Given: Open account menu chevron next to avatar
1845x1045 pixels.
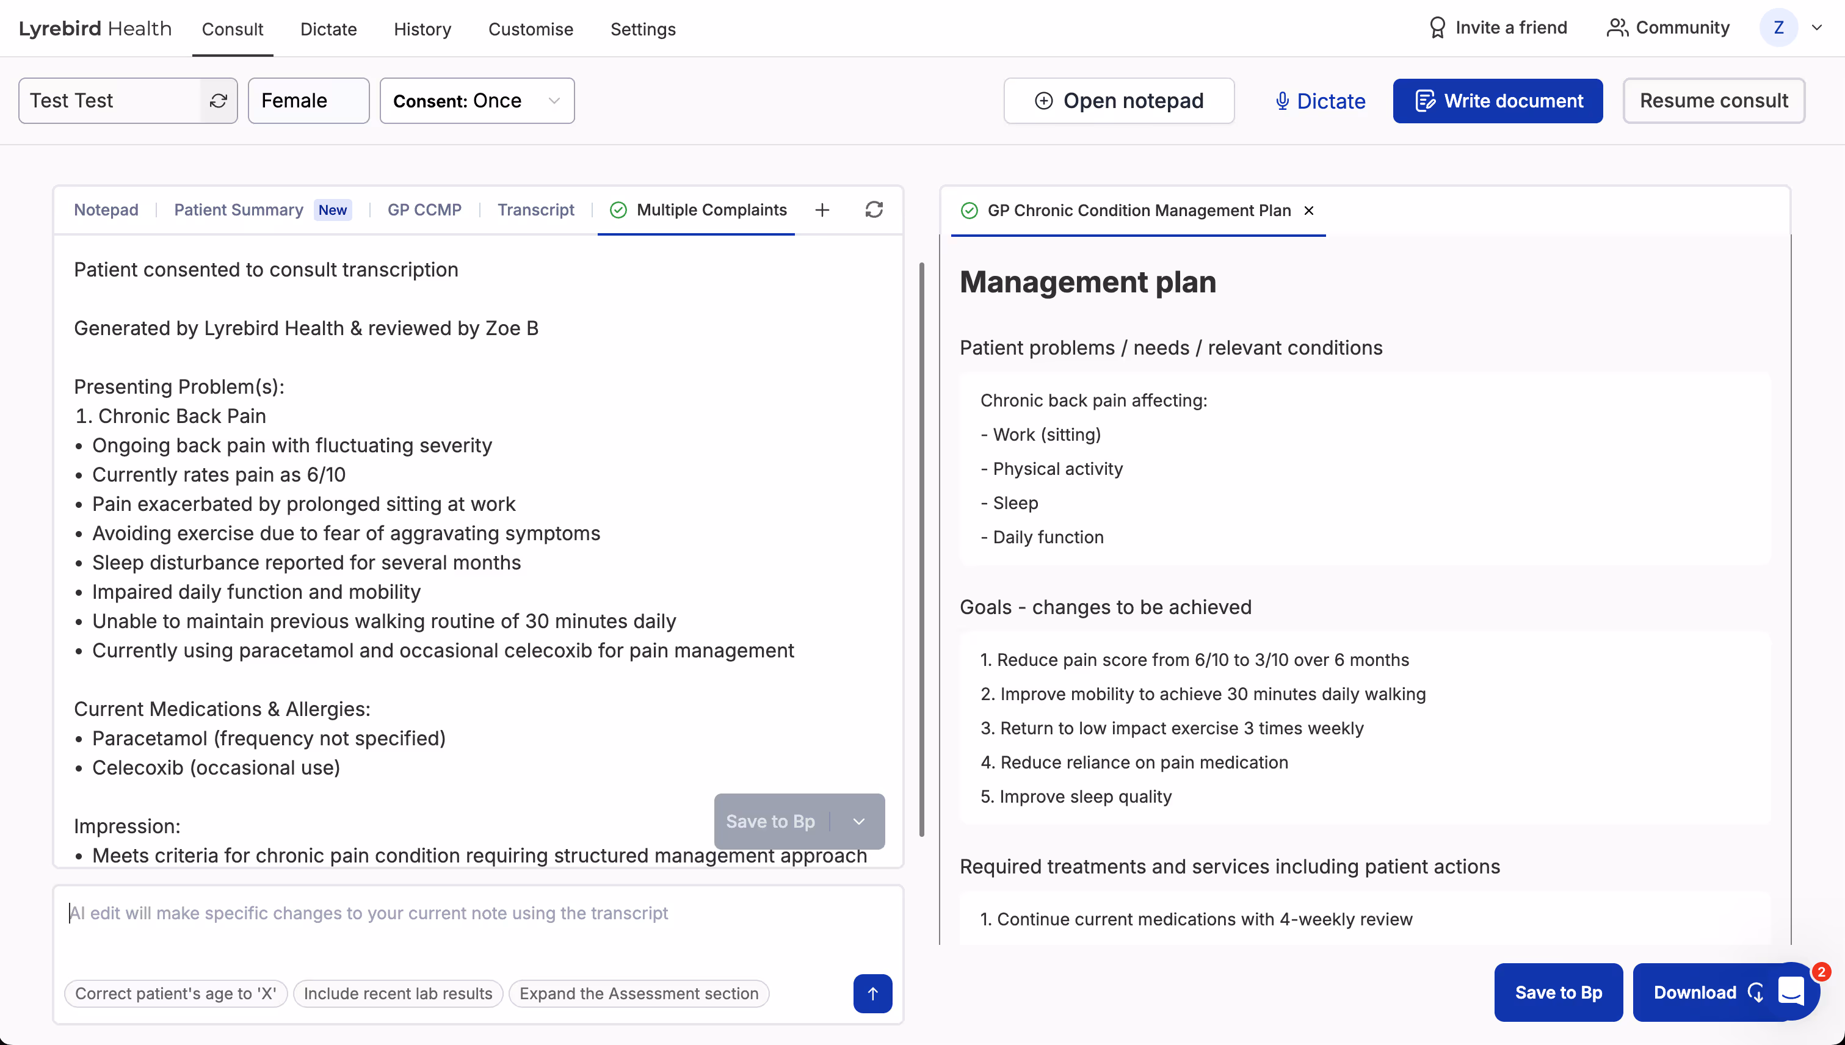Looking at the screenshot, I should (x=1817, y=28).
